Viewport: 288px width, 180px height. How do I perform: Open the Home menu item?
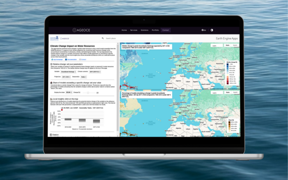124,30
